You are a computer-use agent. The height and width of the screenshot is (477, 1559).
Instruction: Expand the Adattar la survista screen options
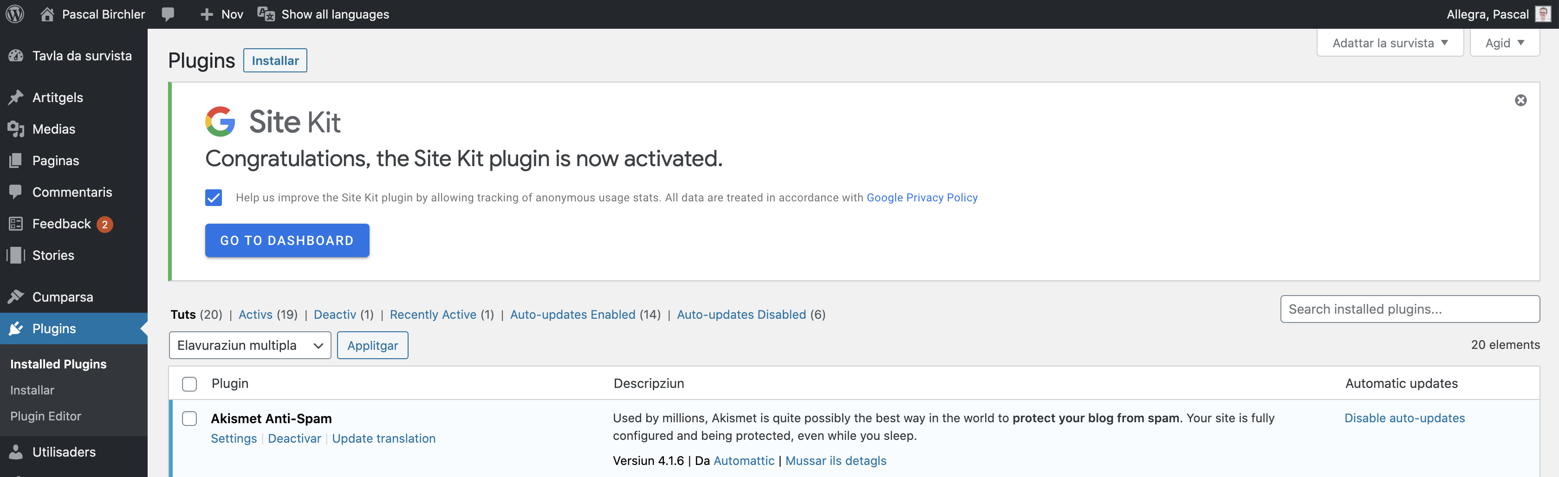point(1390,43)
